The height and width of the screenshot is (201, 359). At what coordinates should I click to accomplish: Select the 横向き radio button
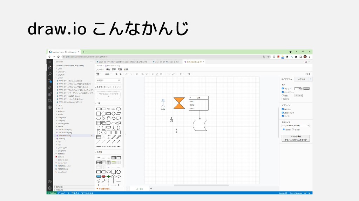coord(293,129)
